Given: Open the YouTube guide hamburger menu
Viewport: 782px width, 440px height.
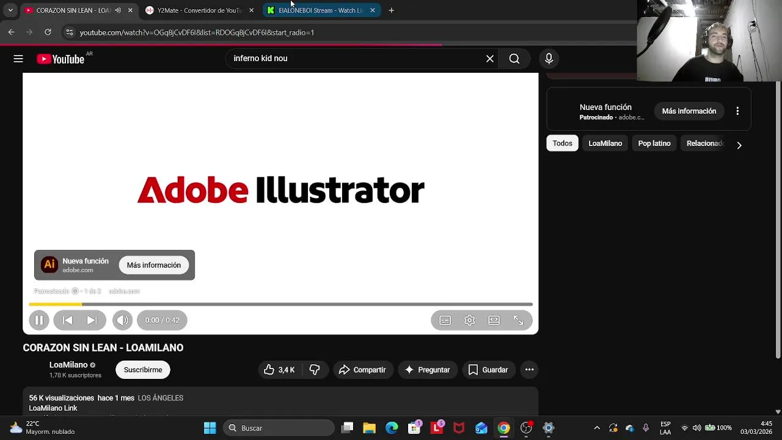Looking at the screenshot, I should (18, 59).
